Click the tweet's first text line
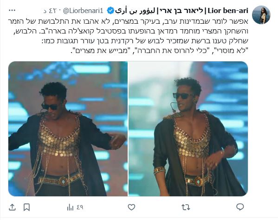This screenshot has width=278, height=220. click(x=128, y=21)
